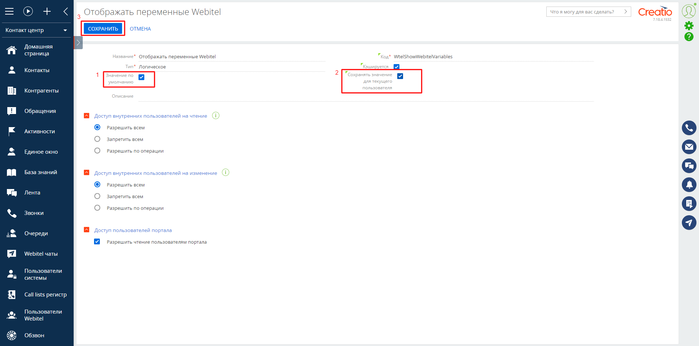Open the user profile avatar icon

688,11
